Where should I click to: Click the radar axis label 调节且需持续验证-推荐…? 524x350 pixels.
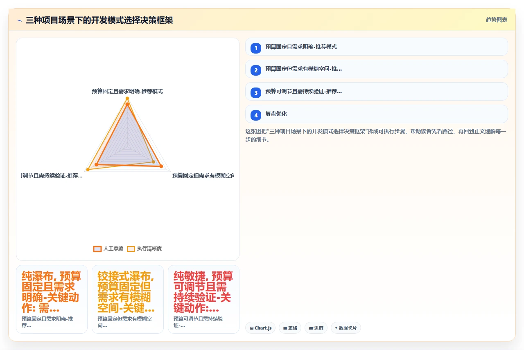(52, 175)
